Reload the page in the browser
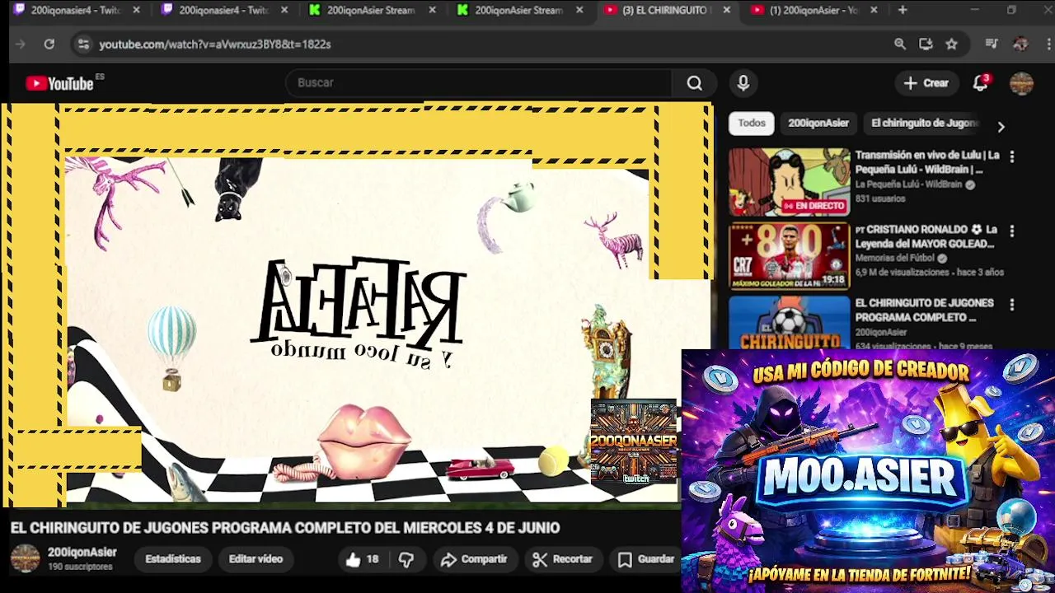Viewport: 1055px width, 593px height. 49,44
